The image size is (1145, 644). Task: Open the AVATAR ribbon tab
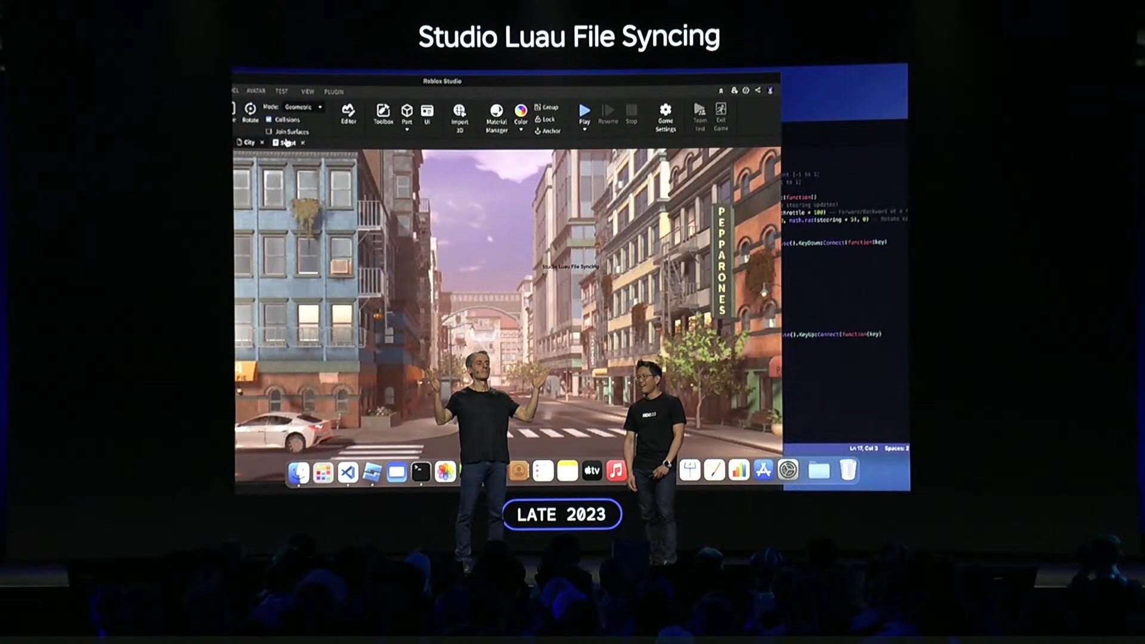(x=256, y=91)
